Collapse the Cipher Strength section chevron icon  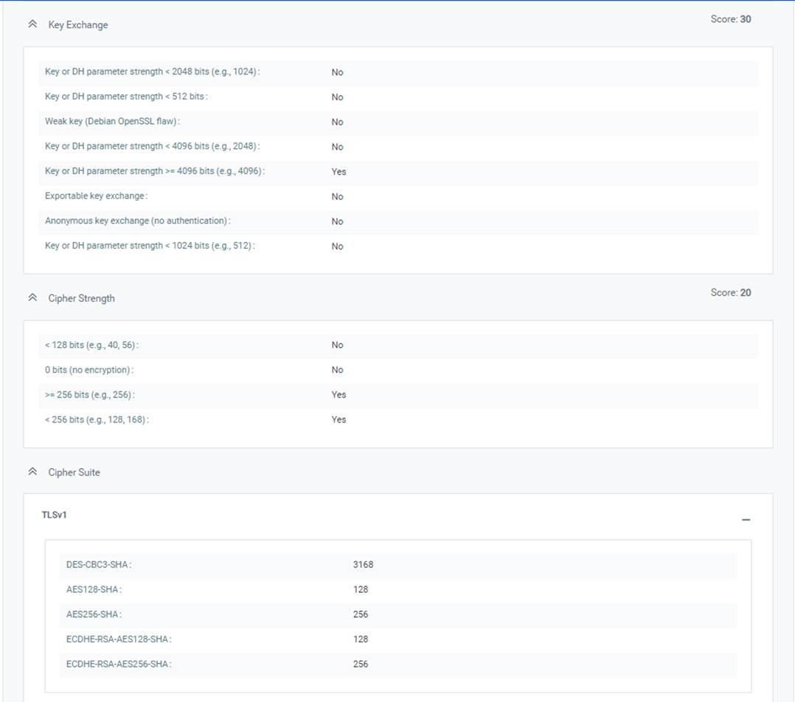pyautogui.click(x=32, y=296)
